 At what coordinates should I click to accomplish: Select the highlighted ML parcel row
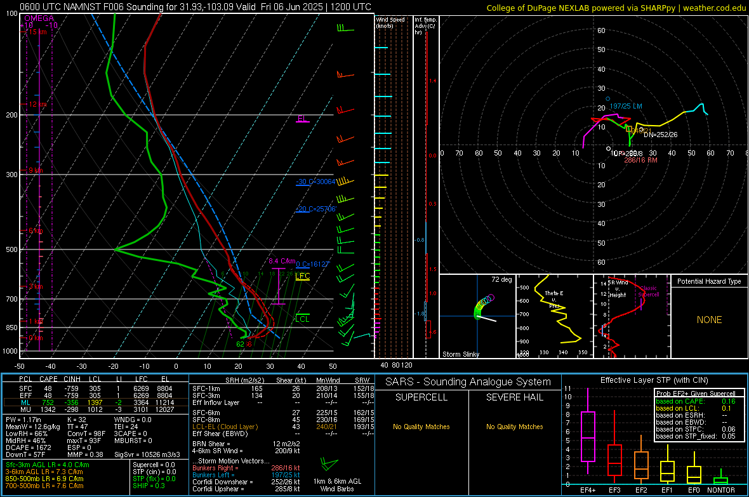tap(96, 402)
